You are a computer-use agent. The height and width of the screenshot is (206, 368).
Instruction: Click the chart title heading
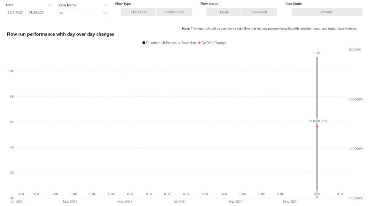(x=60, y=34)
